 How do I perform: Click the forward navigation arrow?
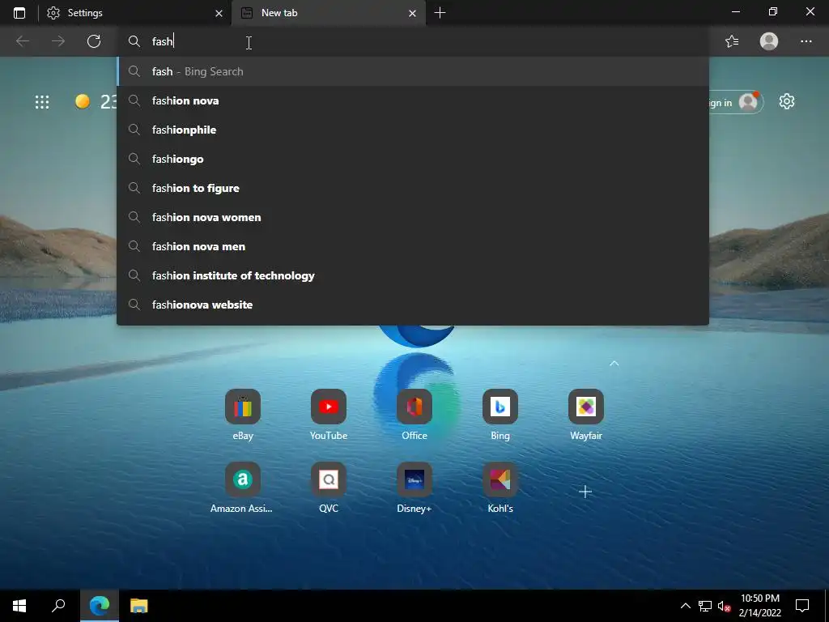58,41
